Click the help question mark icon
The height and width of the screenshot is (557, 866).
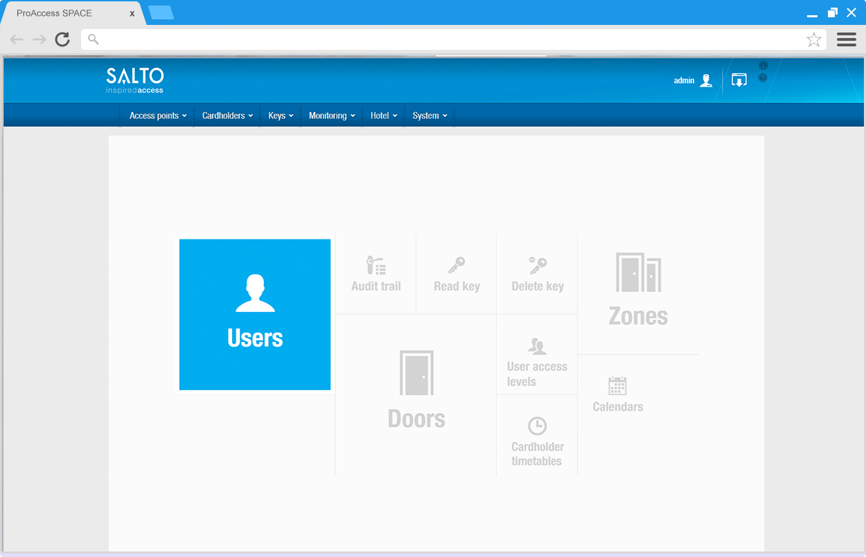tap(763, 77)
